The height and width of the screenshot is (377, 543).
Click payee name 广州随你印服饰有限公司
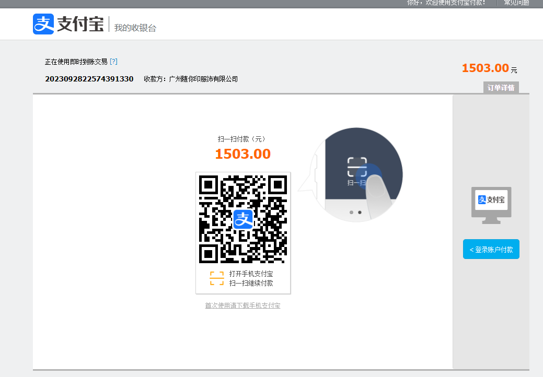pyautogui.click(x=203, y=79)
